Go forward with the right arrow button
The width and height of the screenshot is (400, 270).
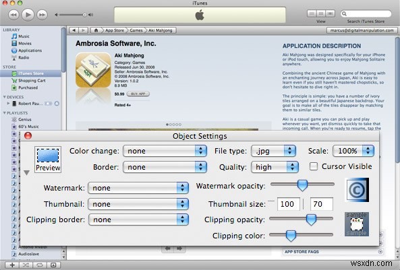(83, 30)
